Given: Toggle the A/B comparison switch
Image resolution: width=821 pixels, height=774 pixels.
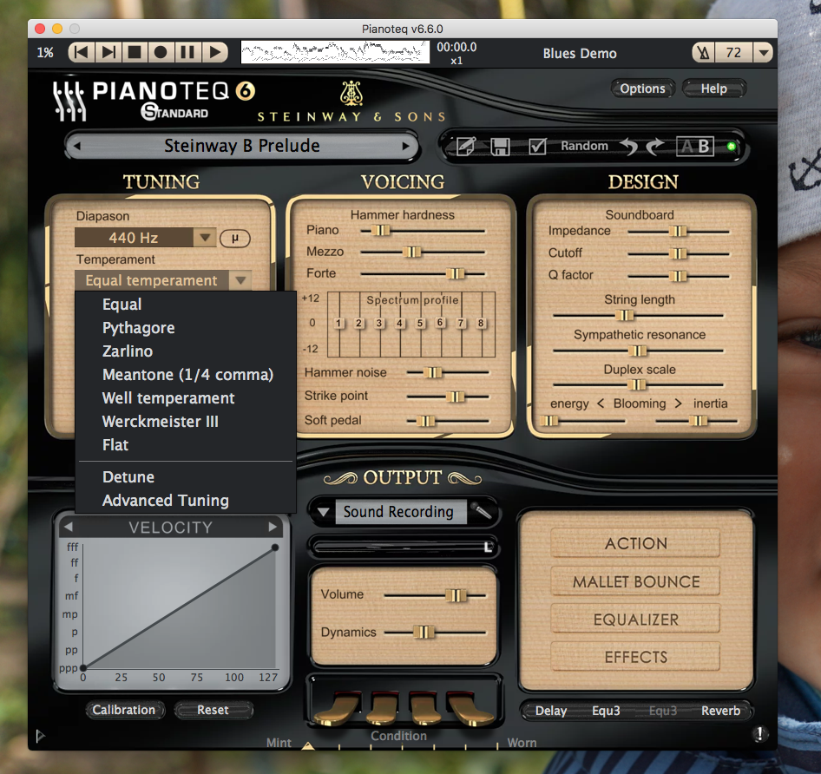Looking at the screenshot, I should coord(695,146).
